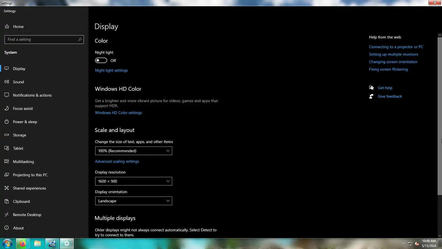The height and width of the screenshot is (249, 442).
Task: Open 'Changing screen orientation' help link
Action: click(x=393, y=62)
